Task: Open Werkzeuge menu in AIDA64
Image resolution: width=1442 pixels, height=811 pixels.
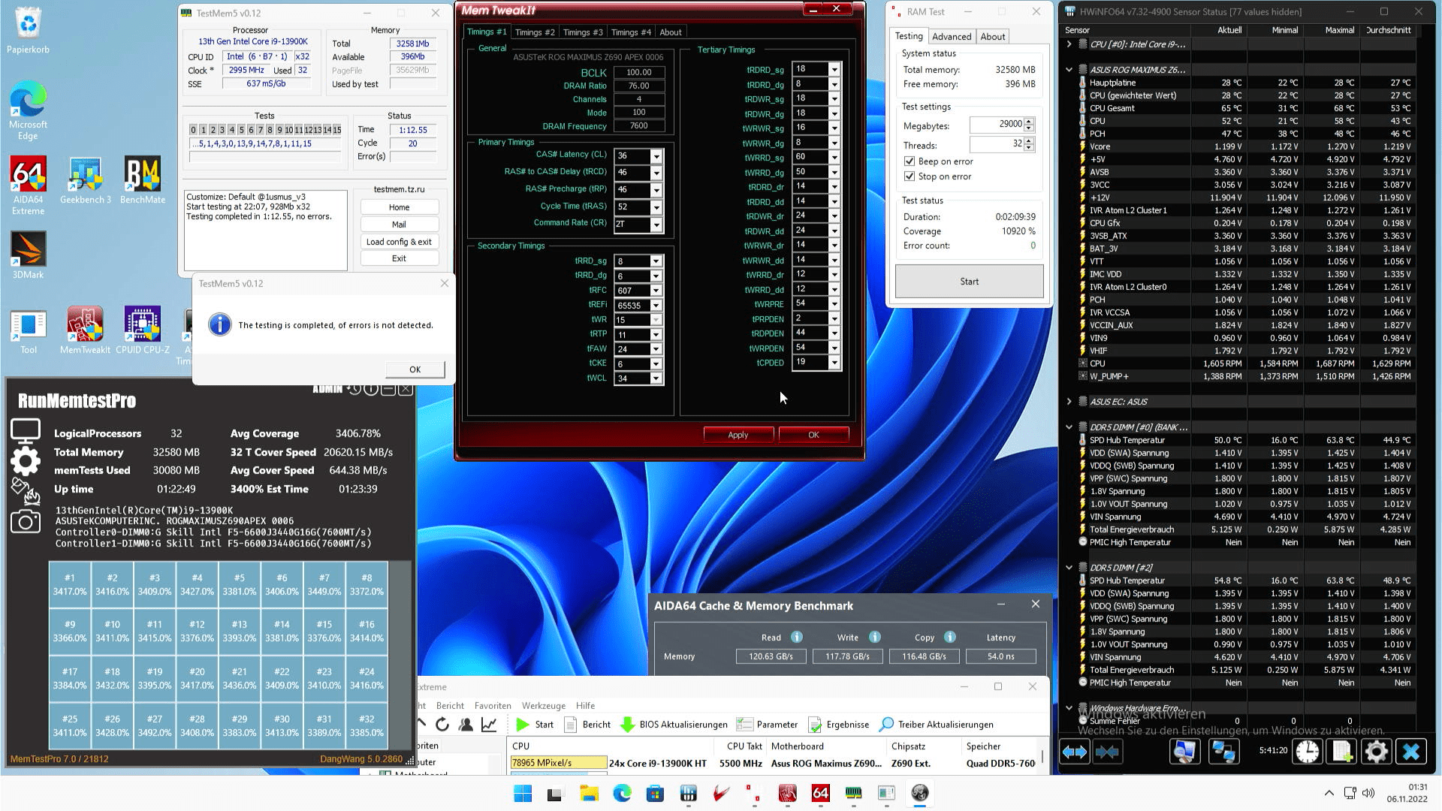Action: tap(543, 706)
